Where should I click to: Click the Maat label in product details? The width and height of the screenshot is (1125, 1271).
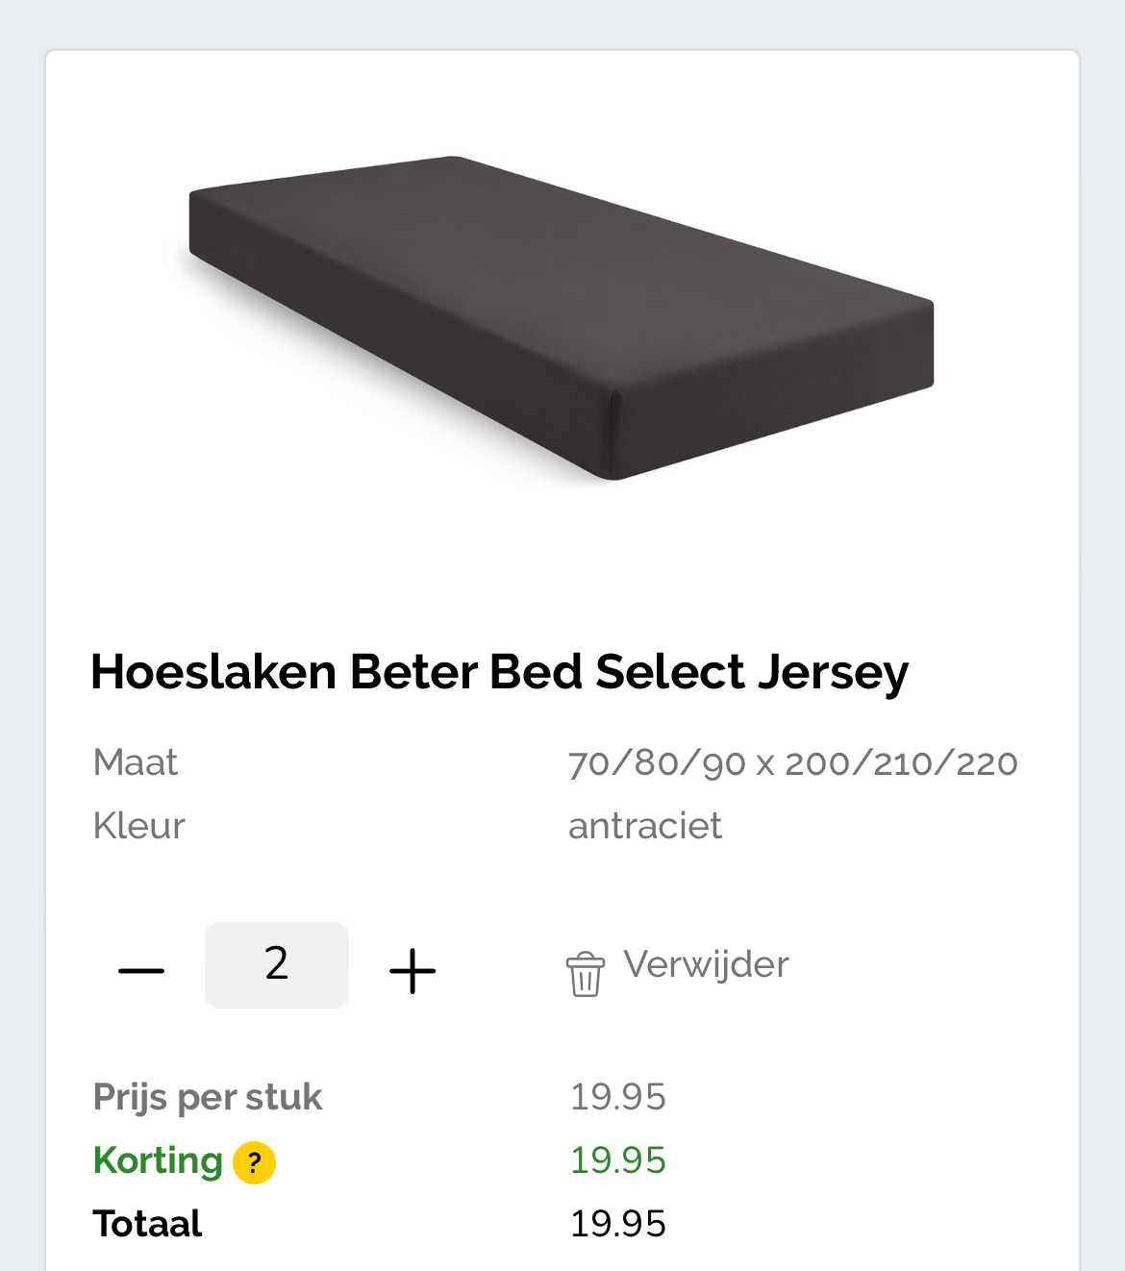coord(135,761)
